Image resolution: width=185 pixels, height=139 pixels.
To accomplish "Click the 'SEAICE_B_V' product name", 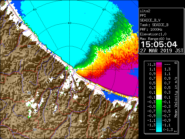I will click(150, 20).
